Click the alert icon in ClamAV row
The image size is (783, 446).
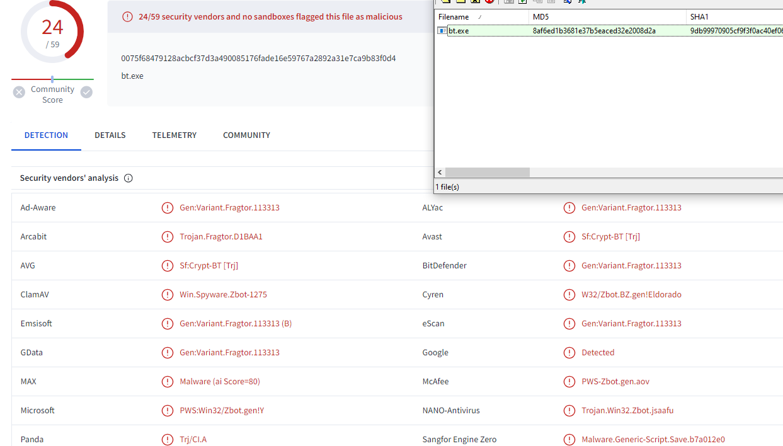(168, 295)
